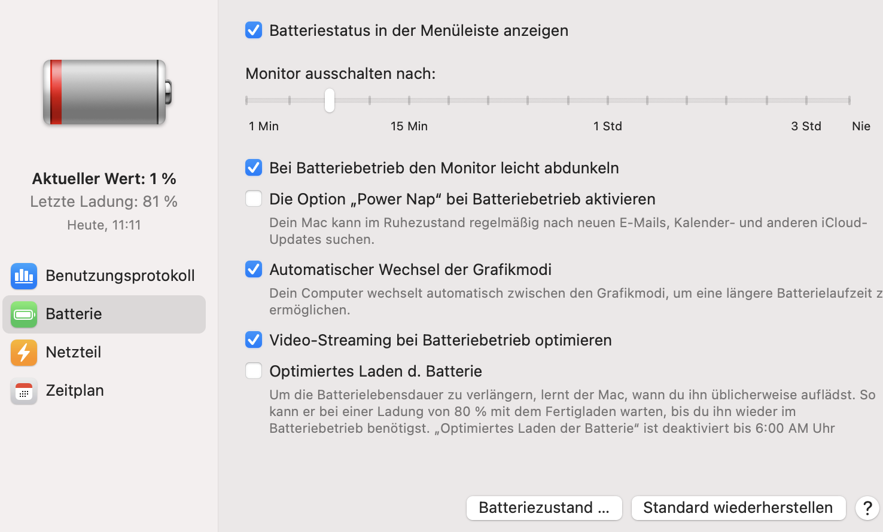Screen dimensions: 883x532
Task: Open the Benutzungsprotokoll section
Action: (120, 276)
